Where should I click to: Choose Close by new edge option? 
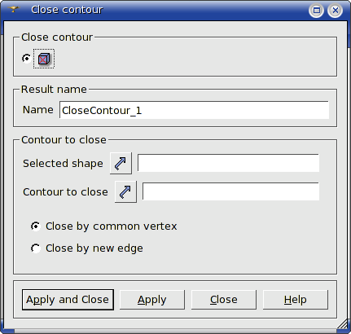(87, 248)
